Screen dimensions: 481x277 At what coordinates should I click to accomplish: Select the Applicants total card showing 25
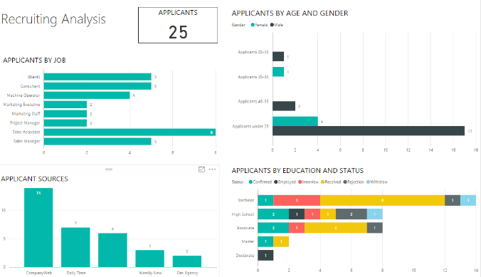click(178, 25)
